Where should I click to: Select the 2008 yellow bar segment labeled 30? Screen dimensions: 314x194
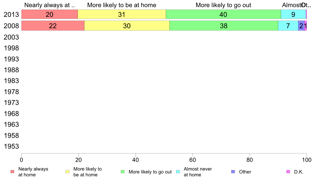click(x=127, y=26)
